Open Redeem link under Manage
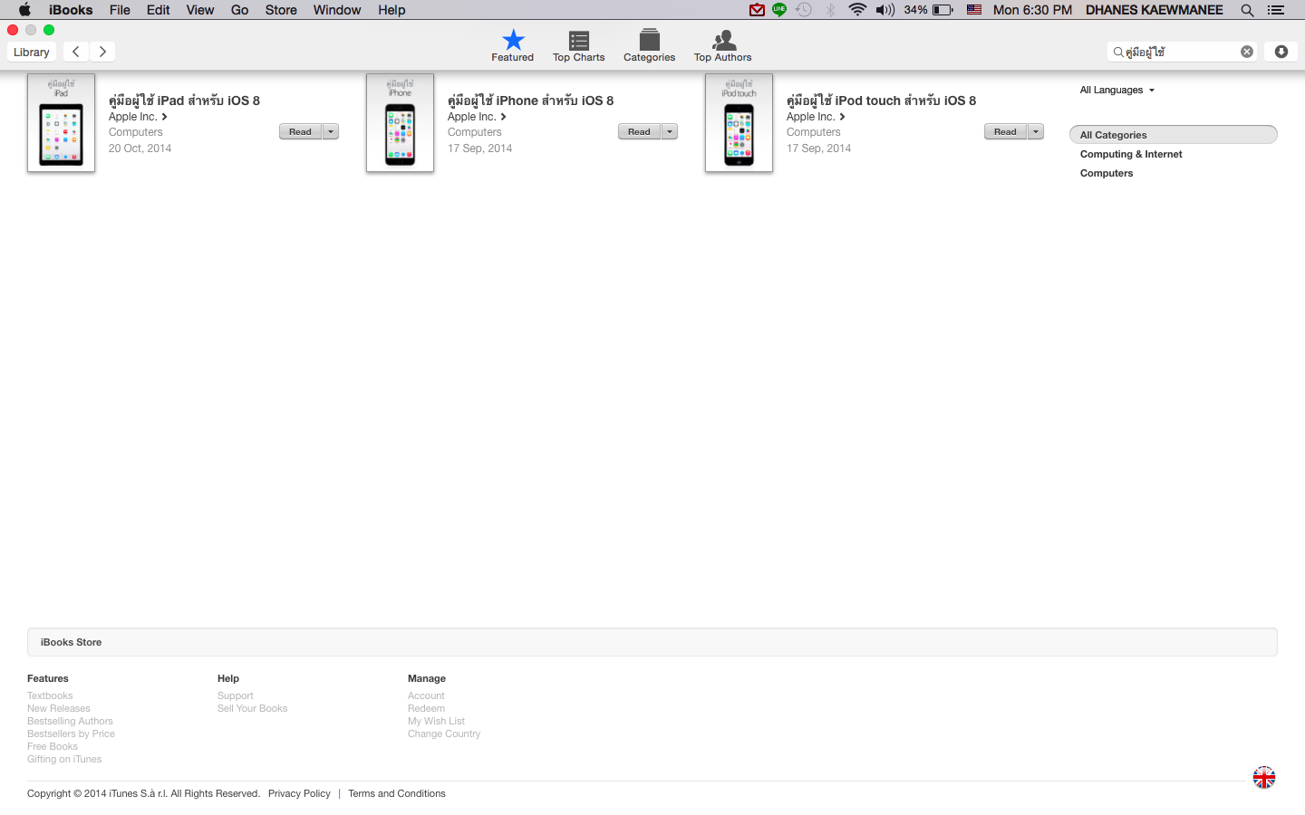This screenshot has height=815, width=1305. (426, 708)
